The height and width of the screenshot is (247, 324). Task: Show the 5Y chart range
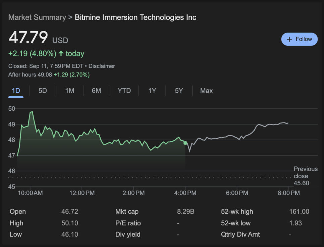point(179,91)
